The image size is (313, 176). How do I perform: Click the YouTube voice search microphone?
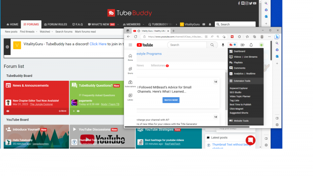223,45
